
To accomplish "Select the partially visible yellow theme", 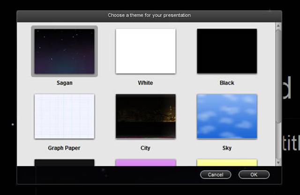I will pos(227,162).
